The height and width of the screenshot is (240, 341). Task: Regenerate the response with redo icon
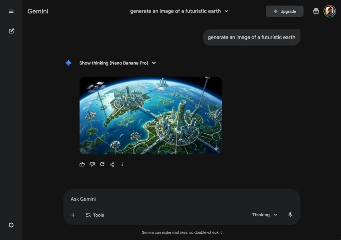pyautogui.click(x=102, y=164)
